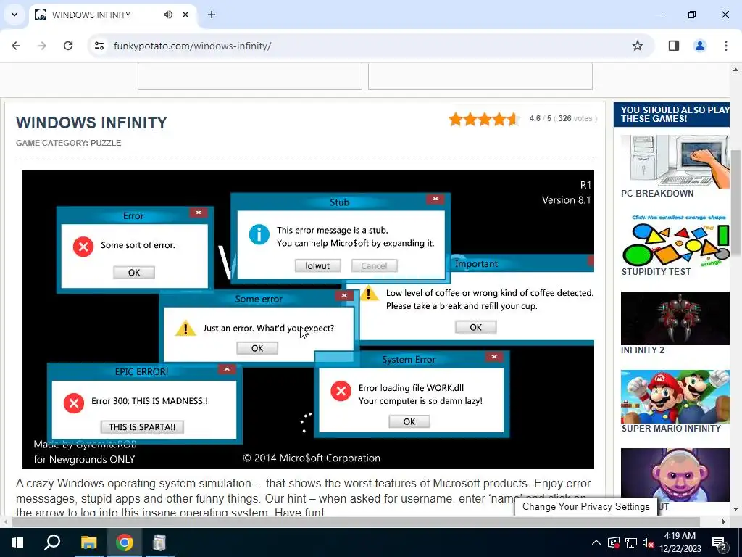
Task: Select the WINDOWS INFINITY browser tab
Action: [112, 15]
